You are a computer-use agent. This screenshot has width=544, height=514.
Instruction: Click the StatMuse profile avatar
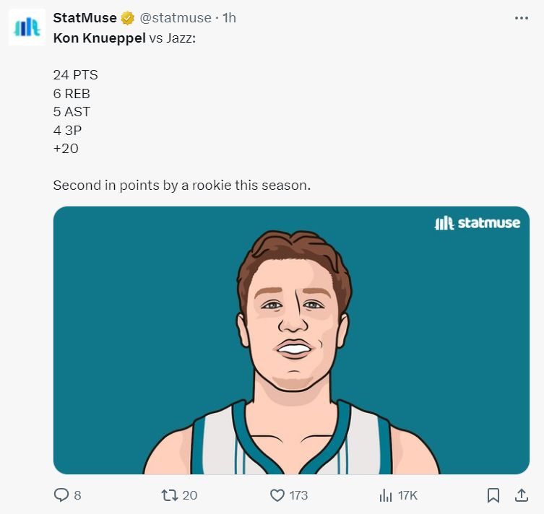point(27,27)
